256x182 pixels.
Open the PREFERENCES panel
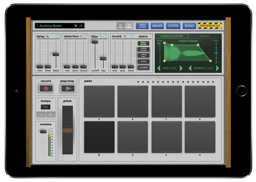[210, 26]
